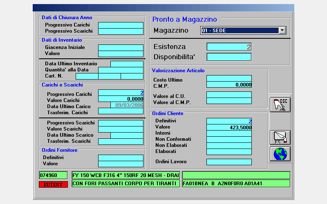Screen dimensions: 327x204
Task: Click the empty green field above FA01BNEA
Action: click(236, 175)
